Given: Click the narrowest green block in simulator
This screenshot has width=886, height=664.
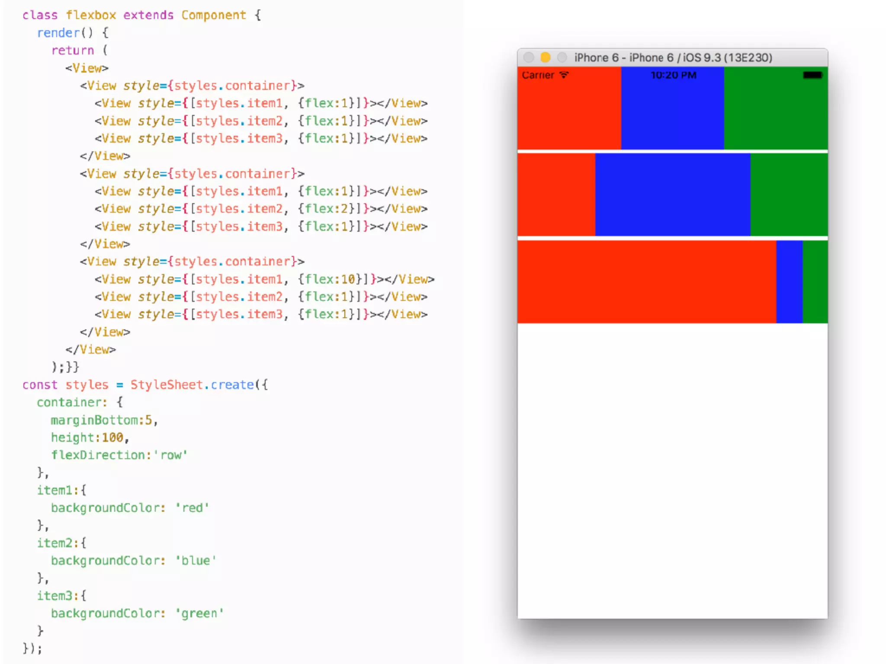Looking at the screenshot, I should [x=815, y=282].
